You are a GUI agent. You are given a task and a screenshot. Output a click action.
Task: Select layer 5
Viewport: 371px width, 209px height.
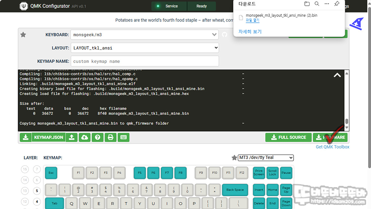pos(37,191)
